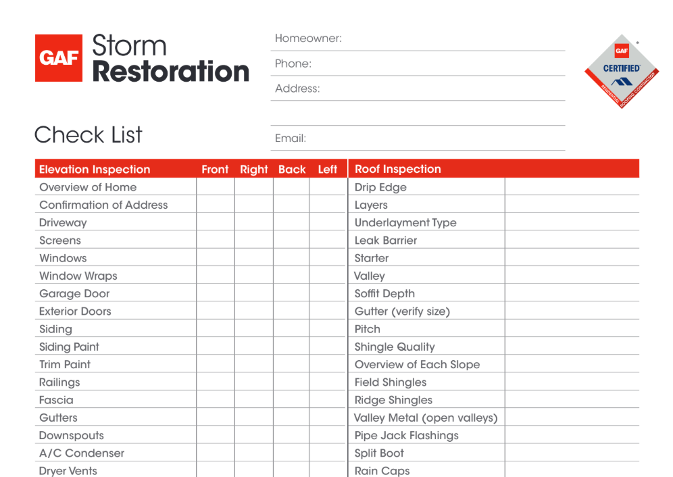673x477 pixels.
Task: Click the Front column header
Action: 215,169
